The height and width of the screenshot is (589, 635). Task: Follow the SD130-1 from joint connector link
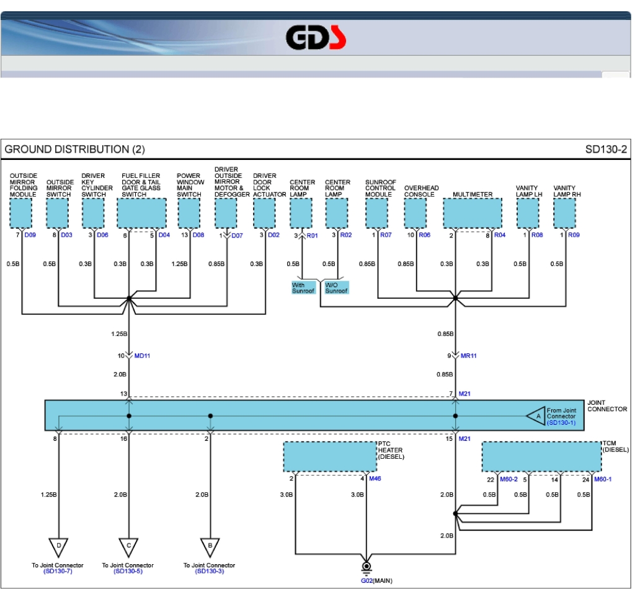[561, 423]
